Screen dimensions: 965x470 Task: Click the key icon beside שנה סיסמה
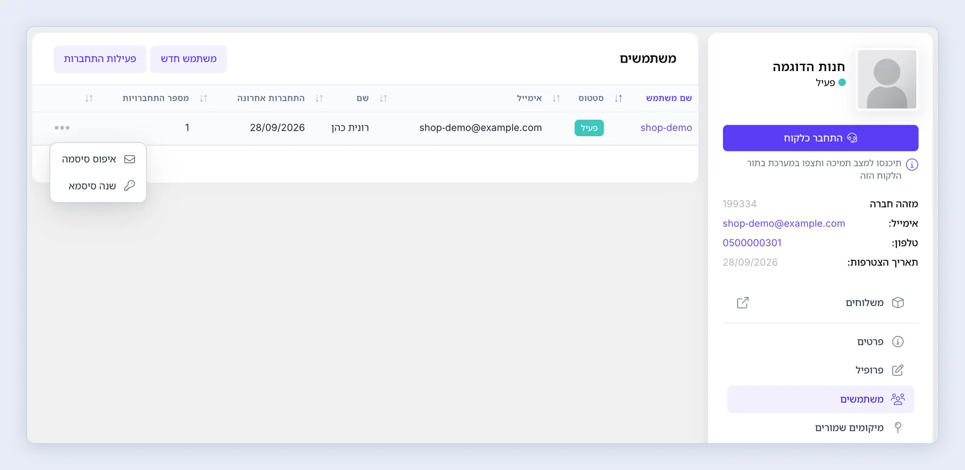[x=130, y=186]
